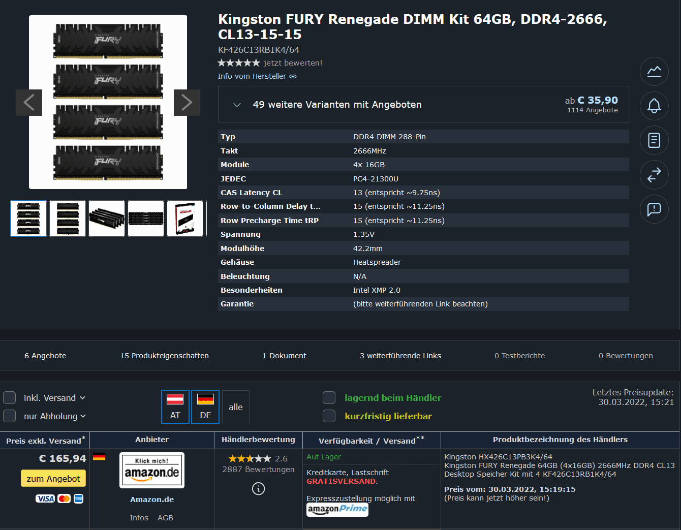Open the 1 Dokument tab
Viewport: 681px width, 530px height.
click(285, 356)
